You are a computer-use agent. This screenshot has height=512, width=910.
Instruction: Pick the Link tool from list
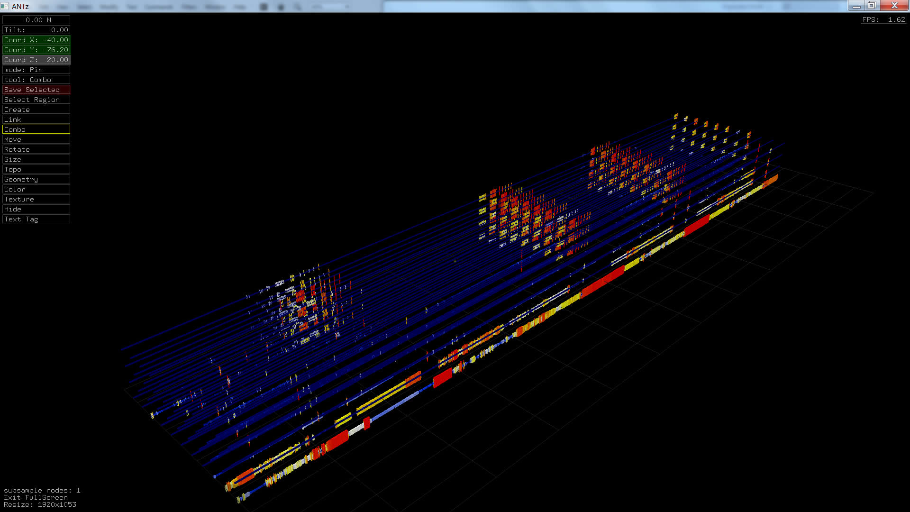[x=36, y=119]
